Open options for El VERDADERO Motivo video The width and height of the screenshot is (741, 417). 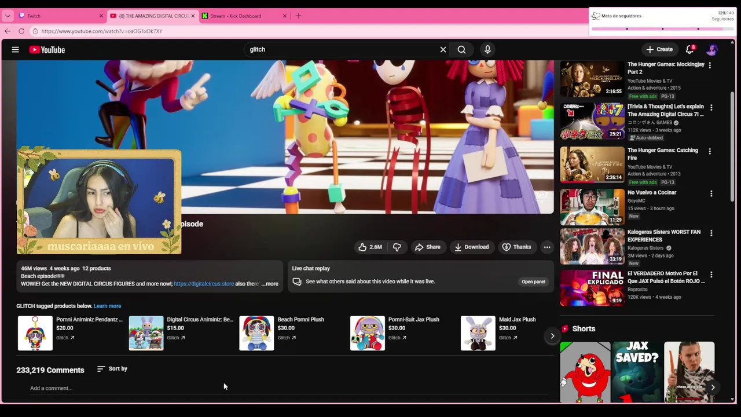coord(711,275)
